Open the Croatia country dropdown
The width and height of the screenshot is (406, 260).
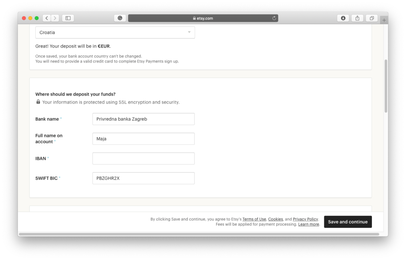(x=115, y=32)
